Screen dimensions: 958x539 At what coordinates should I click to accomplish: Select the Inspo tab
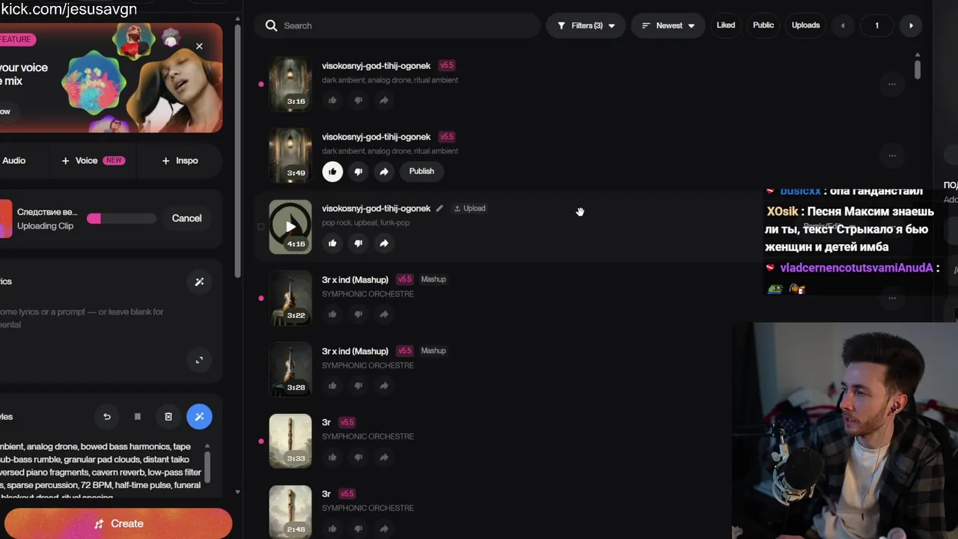[x=180, y=160]
